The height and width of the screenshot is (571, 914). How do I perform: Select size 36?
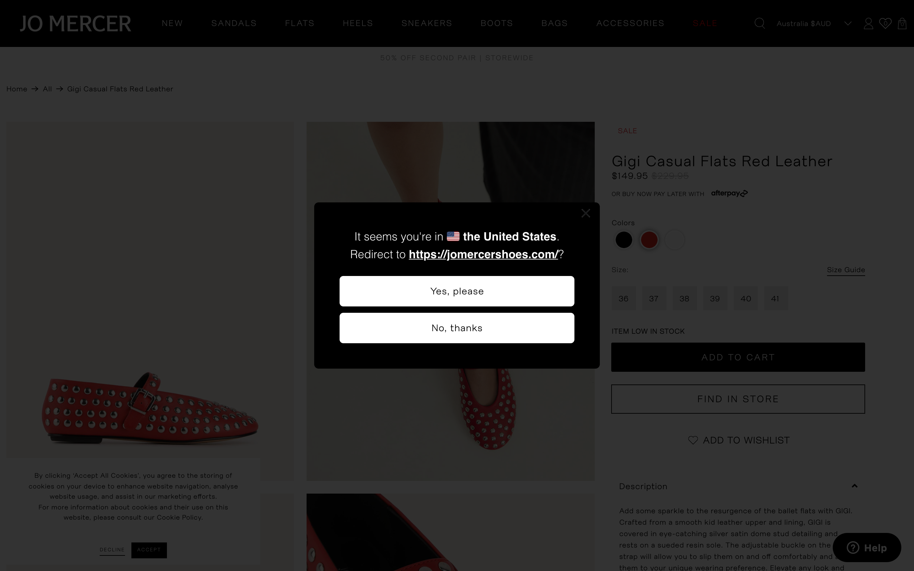click(x=624, y=298)
